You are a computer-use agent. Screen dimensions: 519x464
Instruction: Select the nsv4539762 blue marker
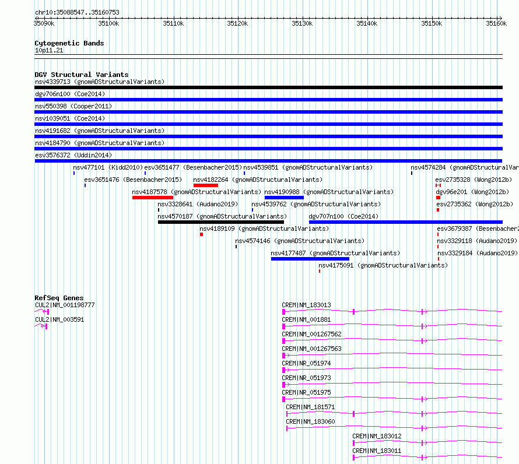coord(253,210)
